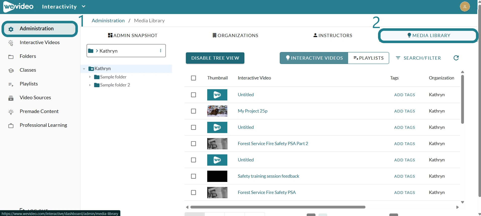This screenshot has width=481, height=216.
Task: Open the JL user avatar menu
Action: [465, 7]
